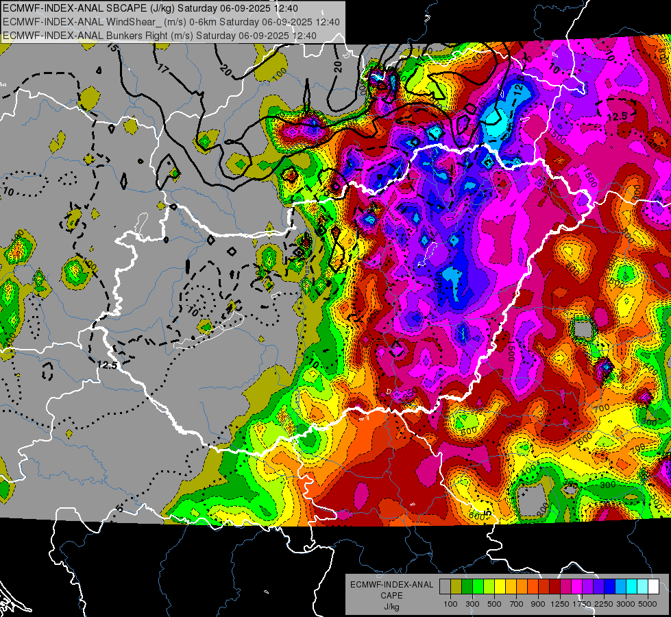Screen dimensions: 671x617
Task: Select the cyan legend swatch
Action: click(632, 586)
